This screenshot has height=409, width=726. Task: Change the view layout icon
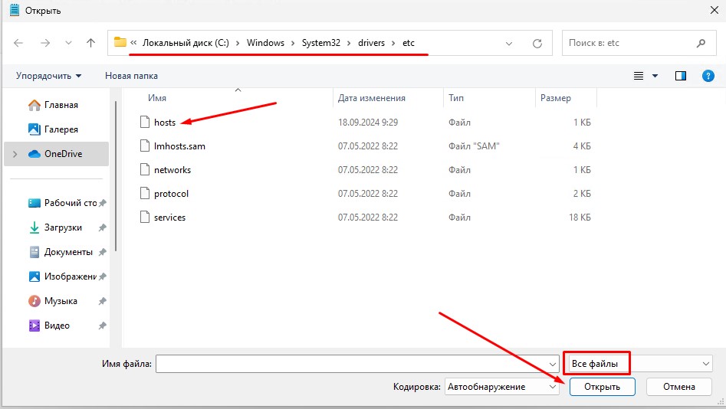(x=639, y=76)
